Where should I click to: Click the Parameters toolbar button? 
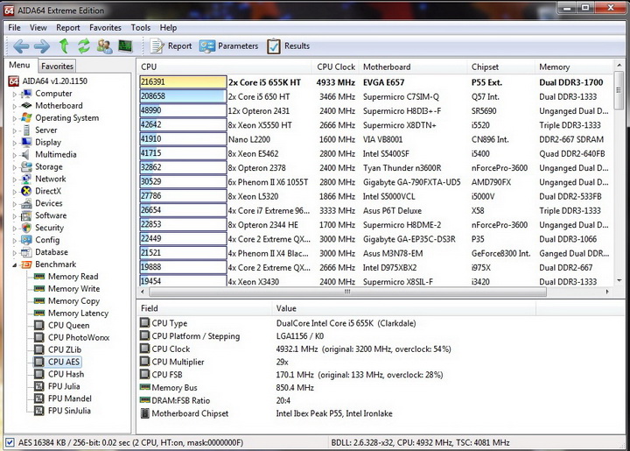228,46
